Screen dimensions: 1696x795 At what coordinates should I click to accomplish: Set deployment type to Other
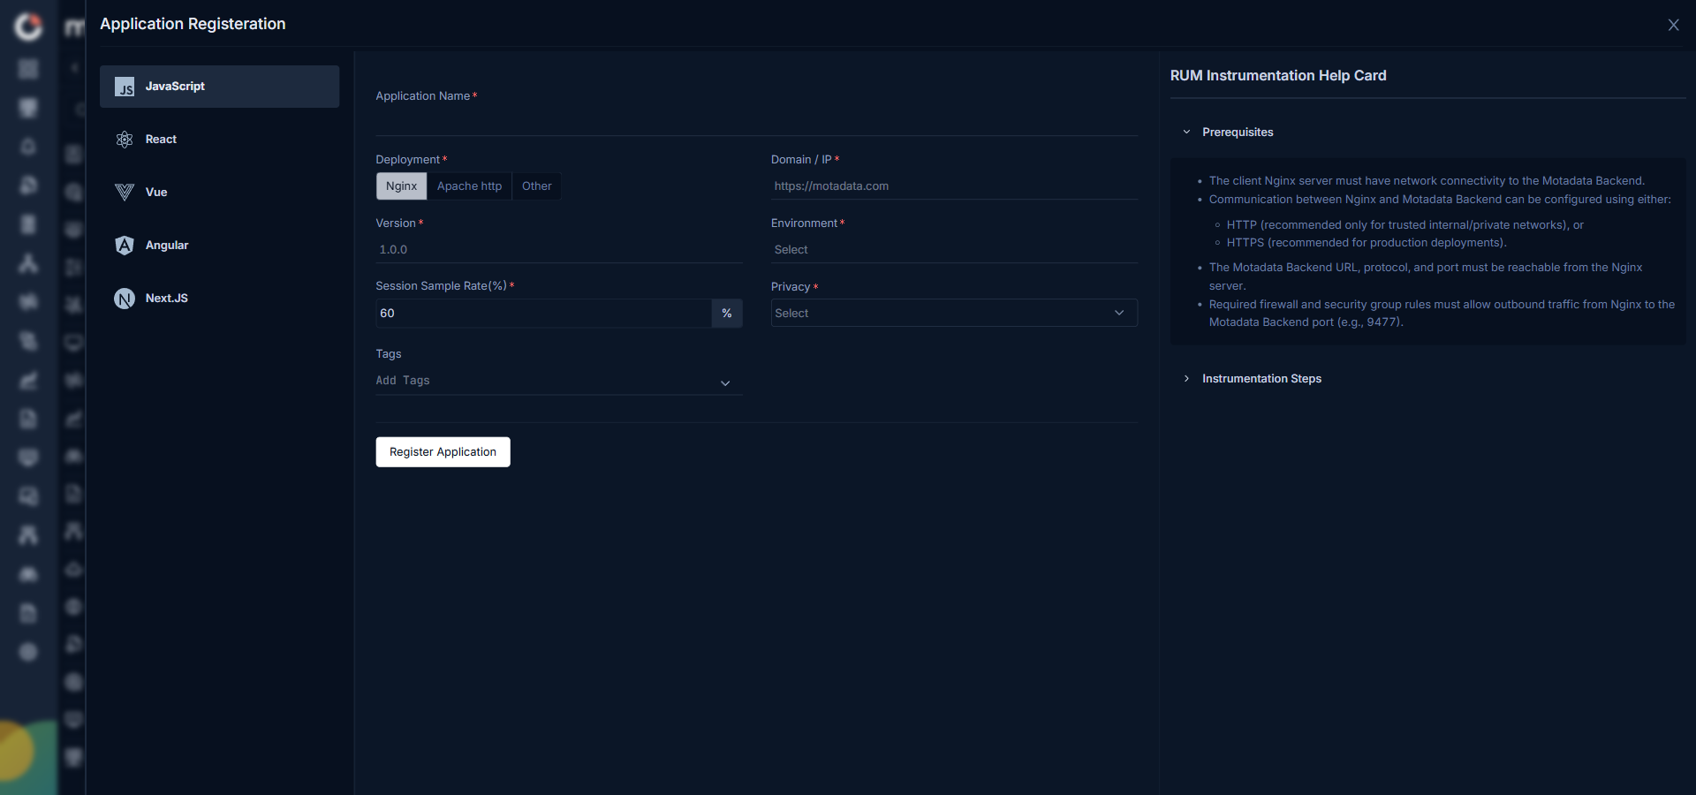point(536,186)
